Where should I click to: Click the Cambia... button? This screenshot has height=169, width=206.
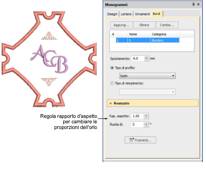click(167, 25)
